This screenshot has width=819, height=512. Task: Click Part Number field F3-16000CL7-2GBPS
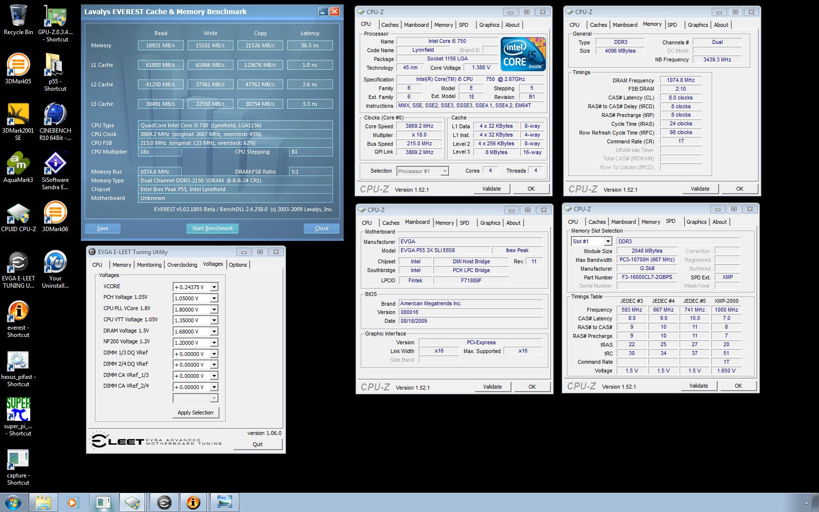[x=647, y=277]
